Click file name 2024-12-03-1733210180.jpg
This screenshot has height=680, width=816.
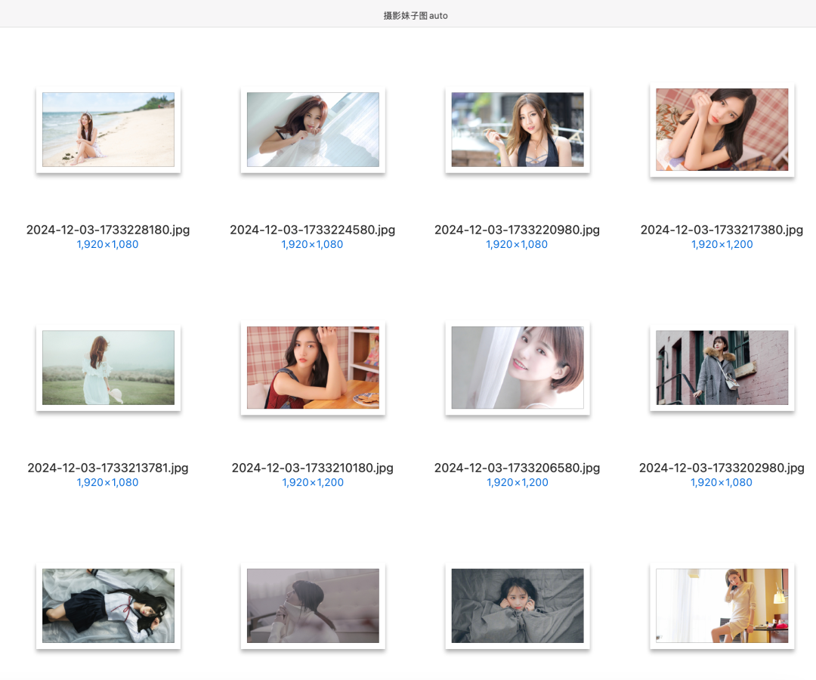point(313,468)
